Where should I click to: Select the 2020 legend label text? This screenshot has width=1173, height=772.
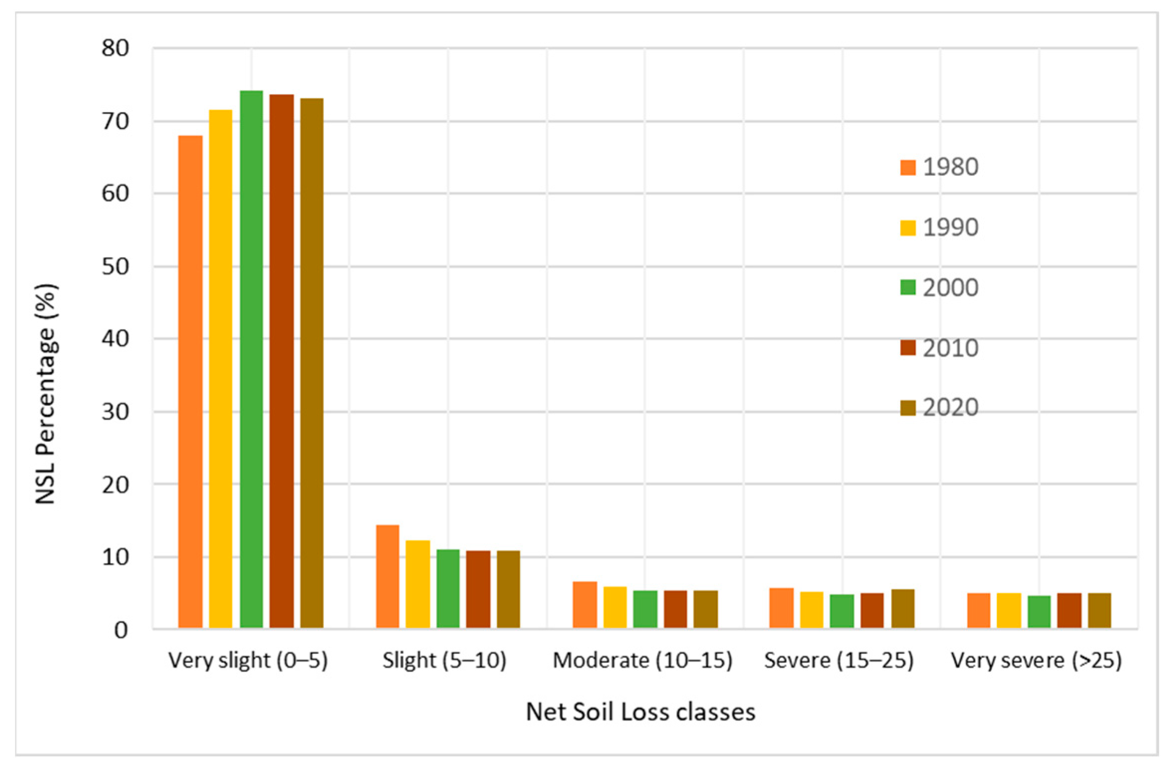tap(950, 408)
